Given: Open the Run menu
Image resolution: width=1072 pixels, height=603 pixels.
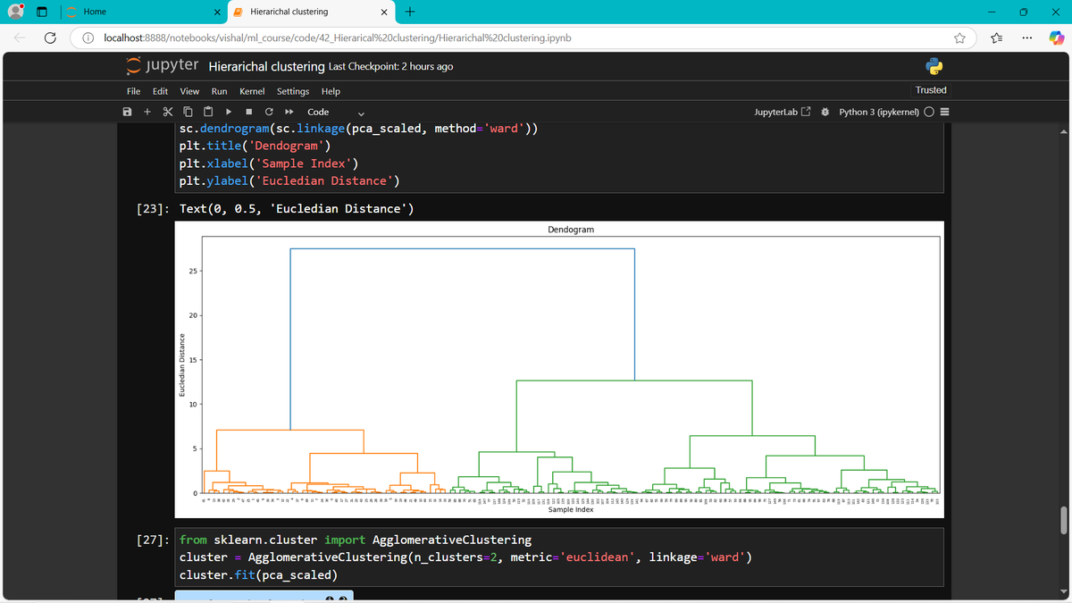Looking at the screenshot, I should coord(219,91).
